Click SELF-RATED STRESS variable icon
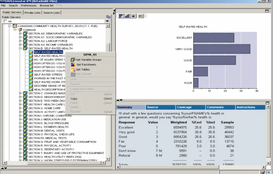The height and width of the screenshot is (174, 273). click(x=31, y=74)
